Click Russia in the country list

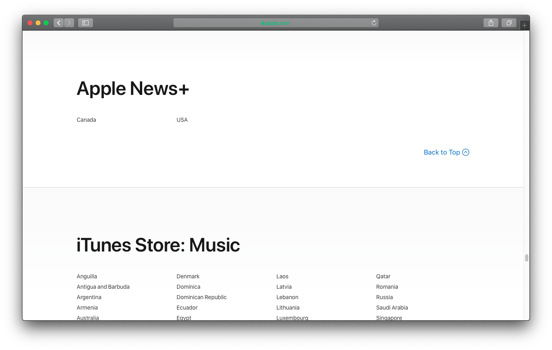pos(385,297)
